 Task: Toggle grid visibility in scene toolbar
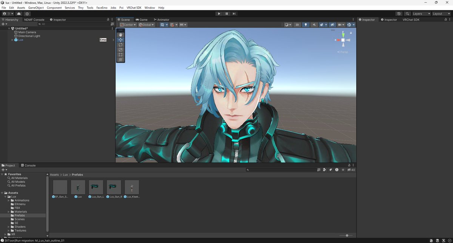(x=162, y=25)
